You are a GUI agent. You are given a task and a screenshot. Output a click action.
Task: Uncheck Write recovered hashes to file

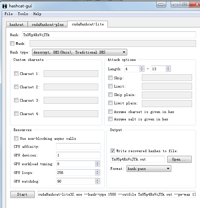click(x=113, y=151)
